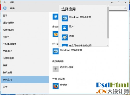Image resolution: width=130 pixels, height=95 pixels.
Task: Click Firefox label under Web 浏览器
Action: click(x=64, y=85)
